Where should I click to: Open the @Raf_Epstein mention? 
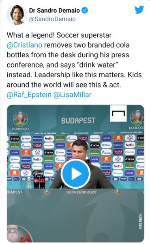click(29, 95)
